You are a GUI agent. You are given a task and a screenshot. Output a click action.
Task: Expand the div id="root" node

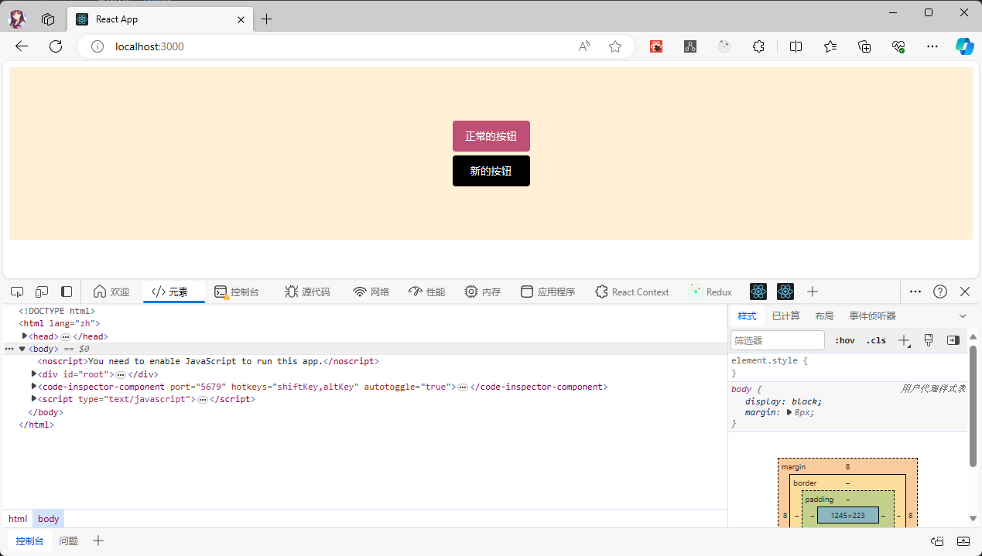tap(34, 374)
